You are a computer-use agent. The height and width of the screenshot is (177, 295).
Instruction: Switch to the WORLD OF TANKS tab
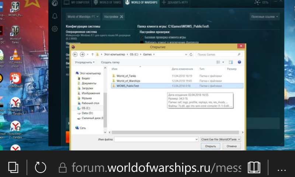107,3
